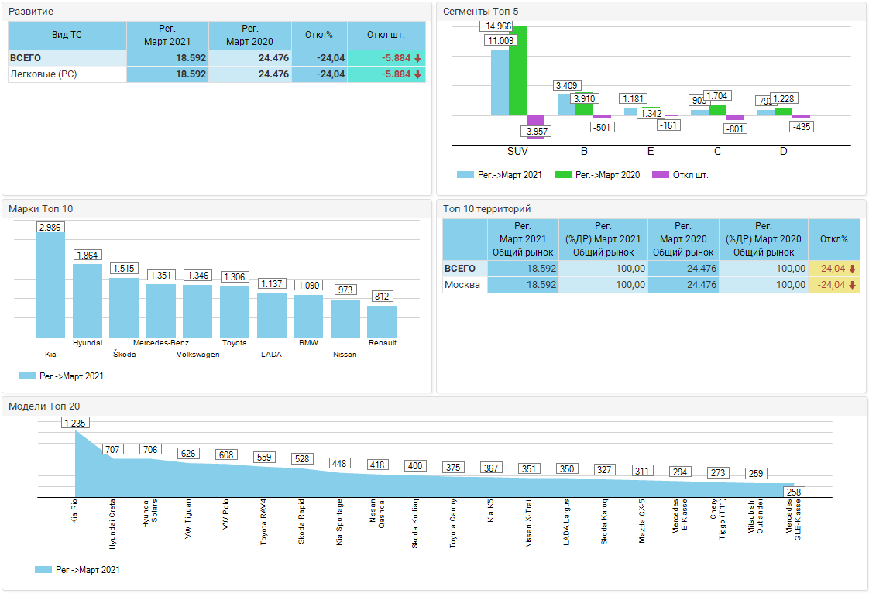This screenshot has width=869, height=614.
Task: Click the red down arrow in the ВСЕГО row of the Развитие table
Action: point(417,58)
